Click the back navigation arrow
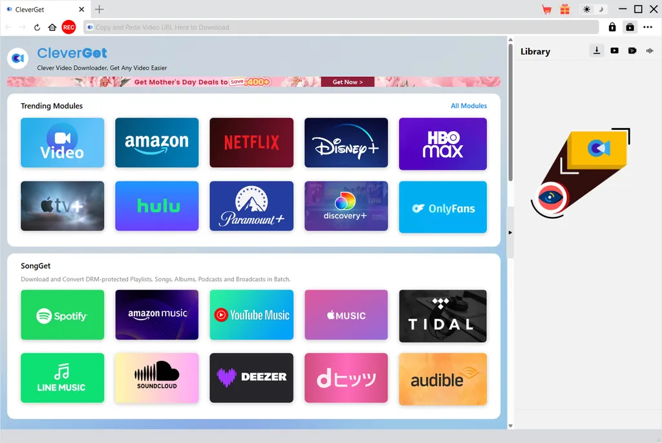662x443 pixels. click(x=9, y=27)
